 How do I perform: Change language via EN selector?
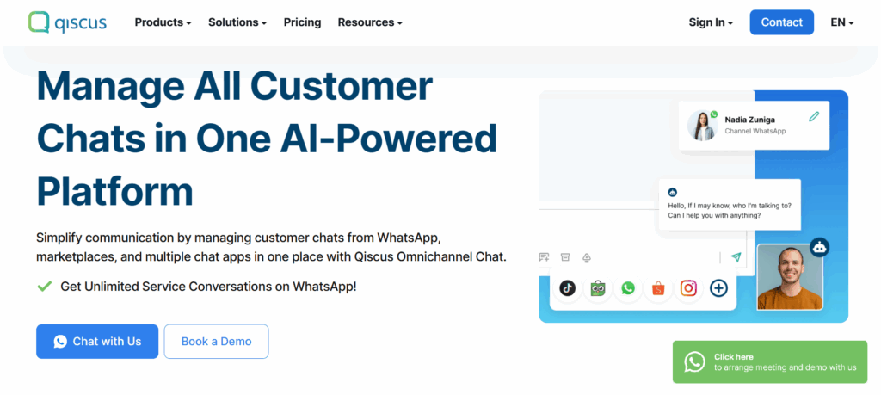(841, 22)
